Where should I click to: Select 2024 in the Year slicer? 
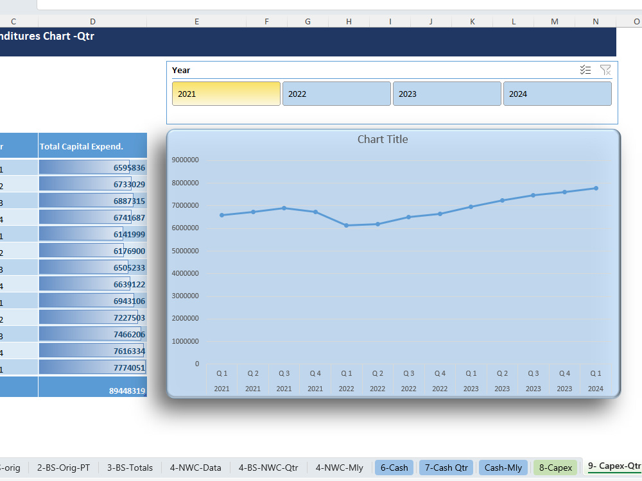click(x=557, y=93)
